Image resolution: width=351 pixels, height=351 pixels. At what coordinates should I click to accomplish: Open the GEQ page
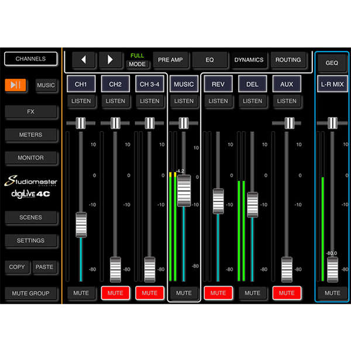pos(332,63)
